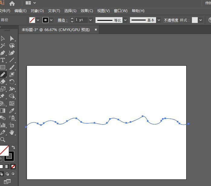Expand the 样式 graphic style dropdown
The image size is (211, 186).
(200, 20)
